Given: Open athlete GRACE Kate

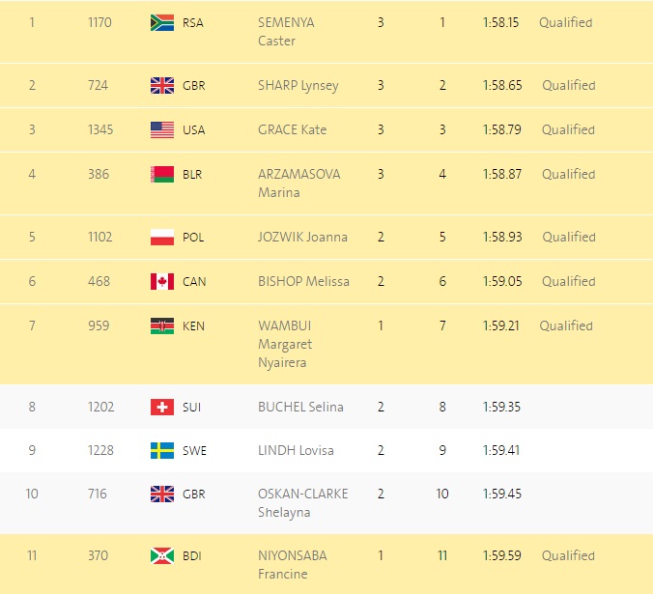Looking at the screenshot, I should (293, 129).
